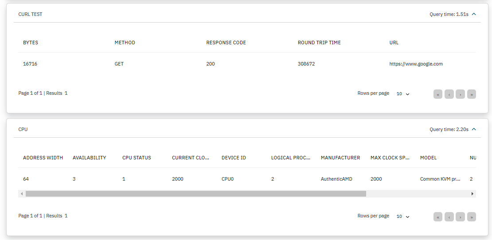Viewport: 492px width, 240px height.
Task: Collapse the CURL TEST panel chevron
Action: tap(474, 14)
